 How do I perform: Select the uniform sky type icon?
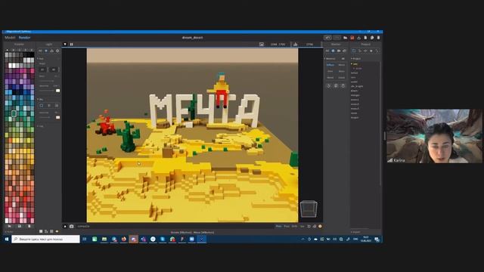[42, 106]
